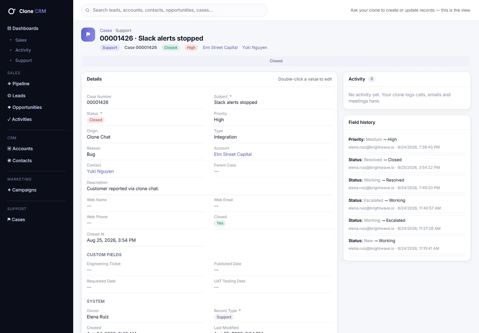Click the Owner value Elena Ruiz

pos(98,317)
